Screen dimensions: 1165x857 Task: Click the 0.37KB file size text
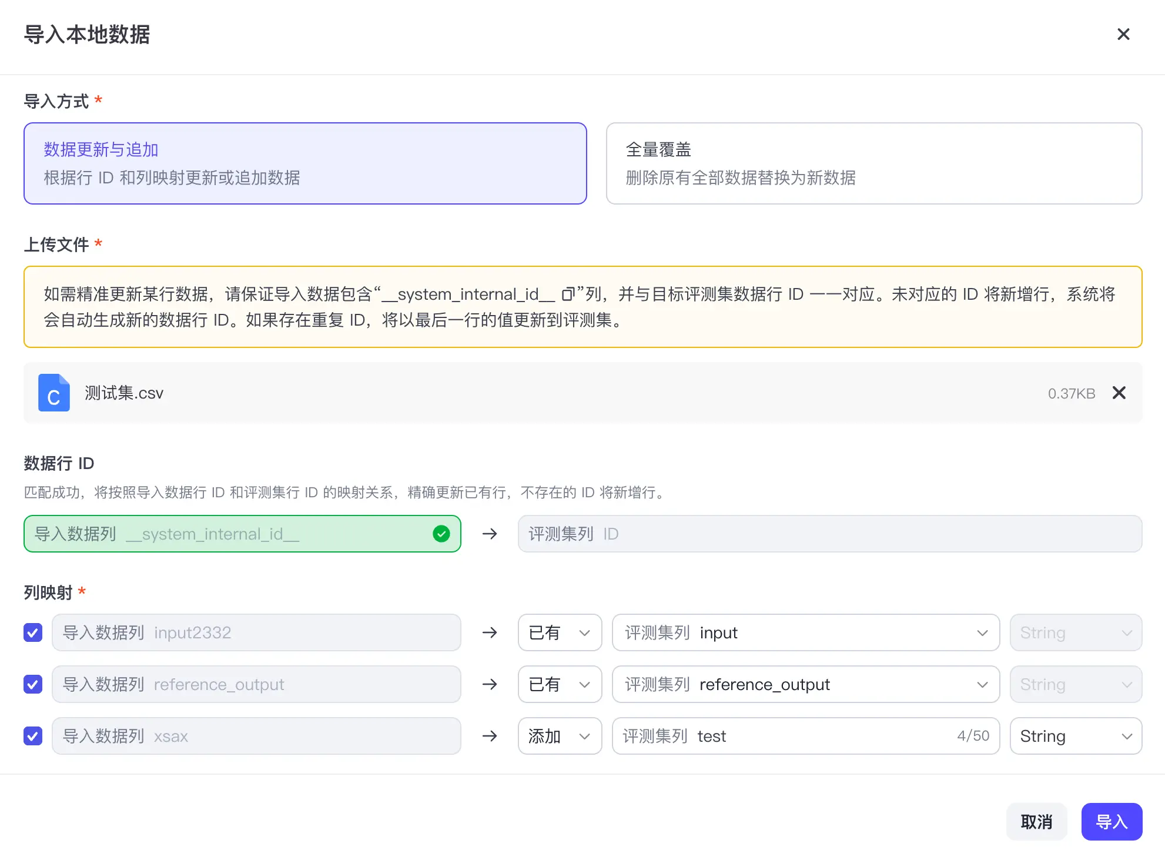1072,393
